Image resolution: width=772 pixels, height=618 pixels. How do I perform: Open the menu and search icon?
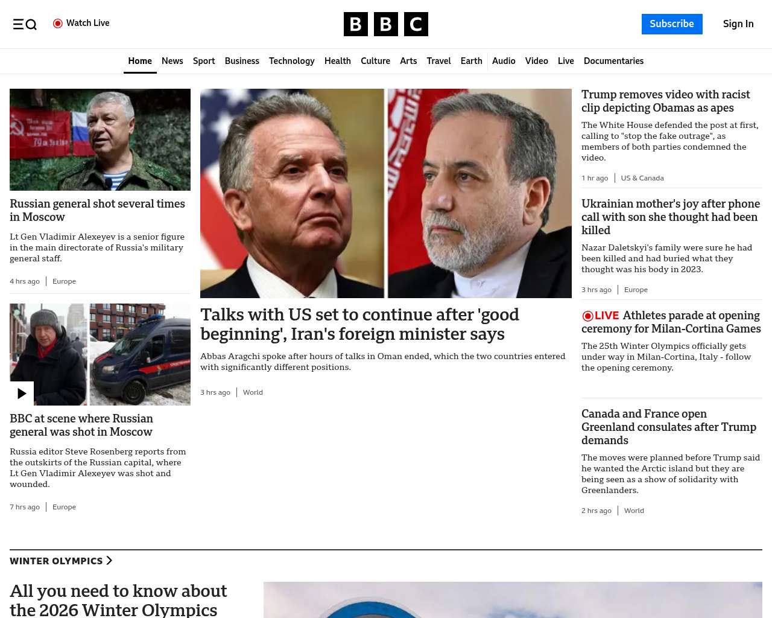25,24
